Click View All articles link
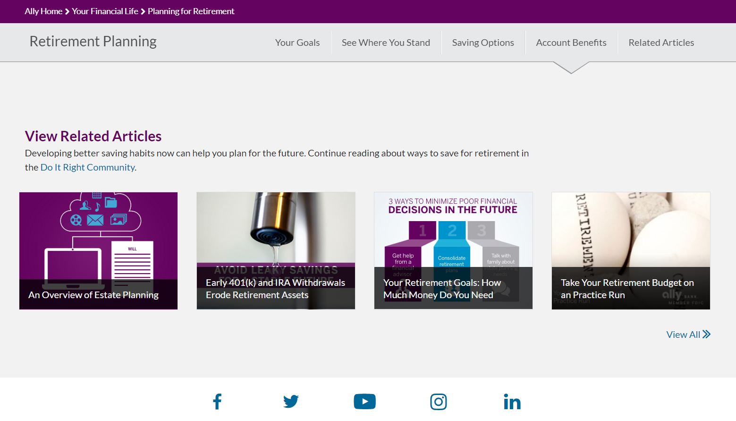This screenshot has height=421, width=736. point(688,335)
